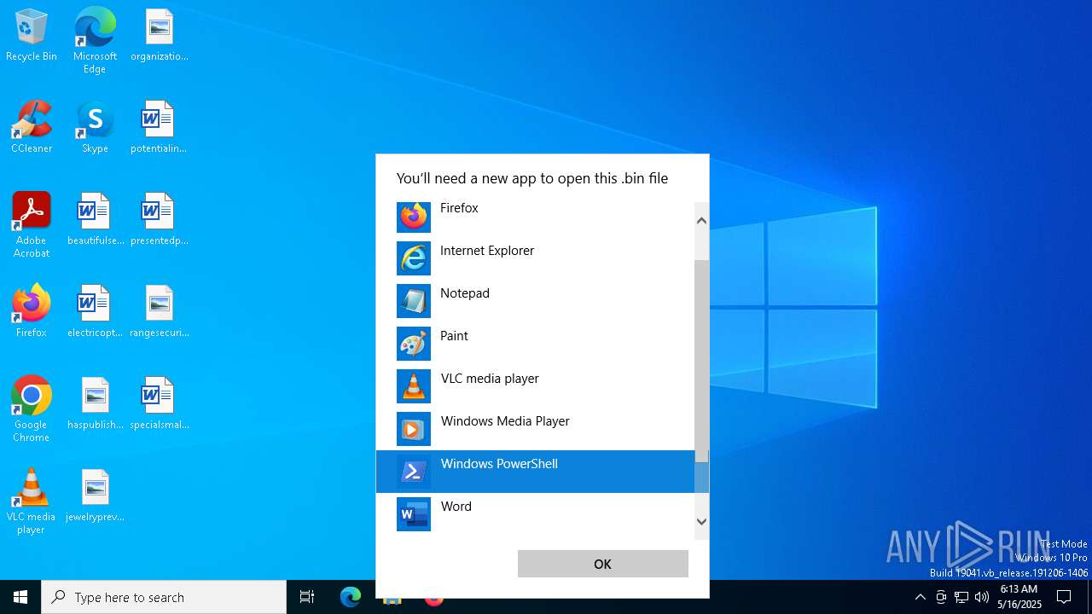Screen dimensions: 1092x614
Task: Select the electricopt... Word document
Action: click(x=95, y=311)
